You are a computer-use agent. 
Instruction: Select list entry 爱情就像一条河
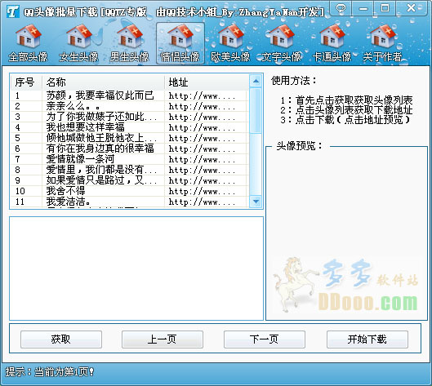[x=130, y=159]
